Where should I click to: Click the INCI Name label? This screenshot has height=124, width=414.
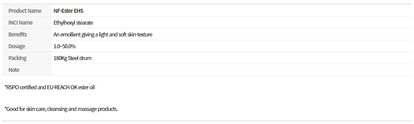click(x=21, y=23)
